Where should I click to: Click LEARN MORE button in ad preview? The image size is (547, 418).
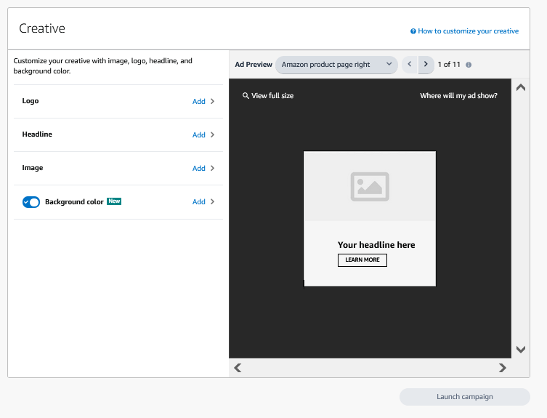tap(362, 260)
